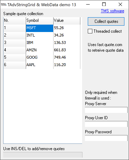Screen dimensions: 129x160
Task: Click the value cell 136.53
Action: 67,43
